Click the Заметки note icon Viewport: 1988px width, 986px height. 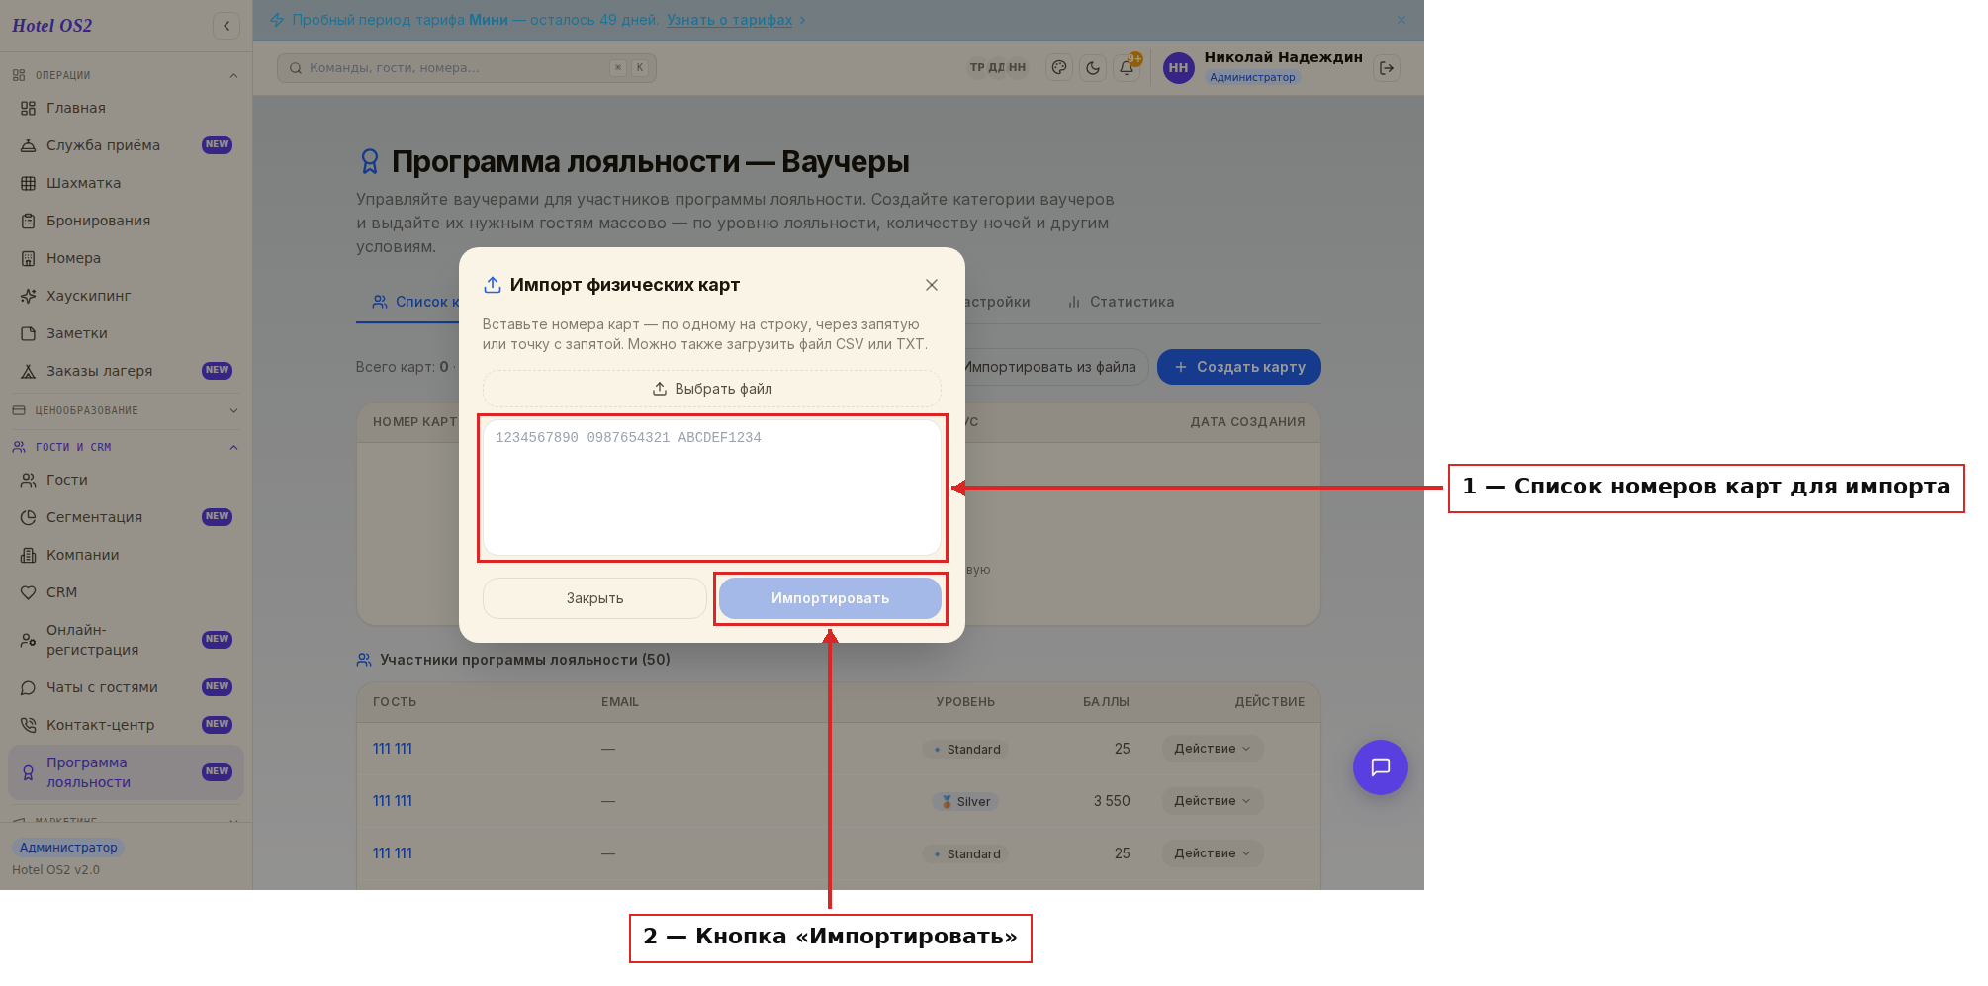[x=29, y=333]
